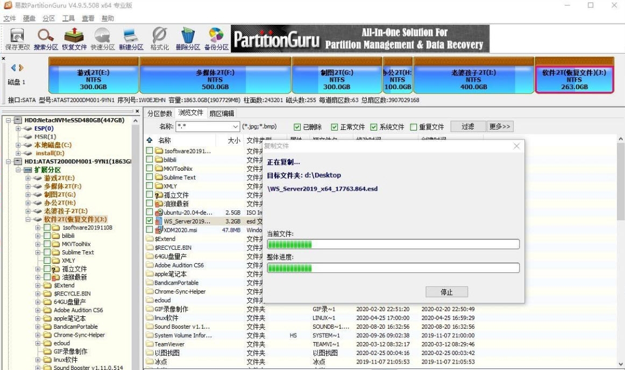The height and width of the screenshot is (370, 625).
Task: Uncheck the 系统文件 system files option
Action: (x=374, y=126)
